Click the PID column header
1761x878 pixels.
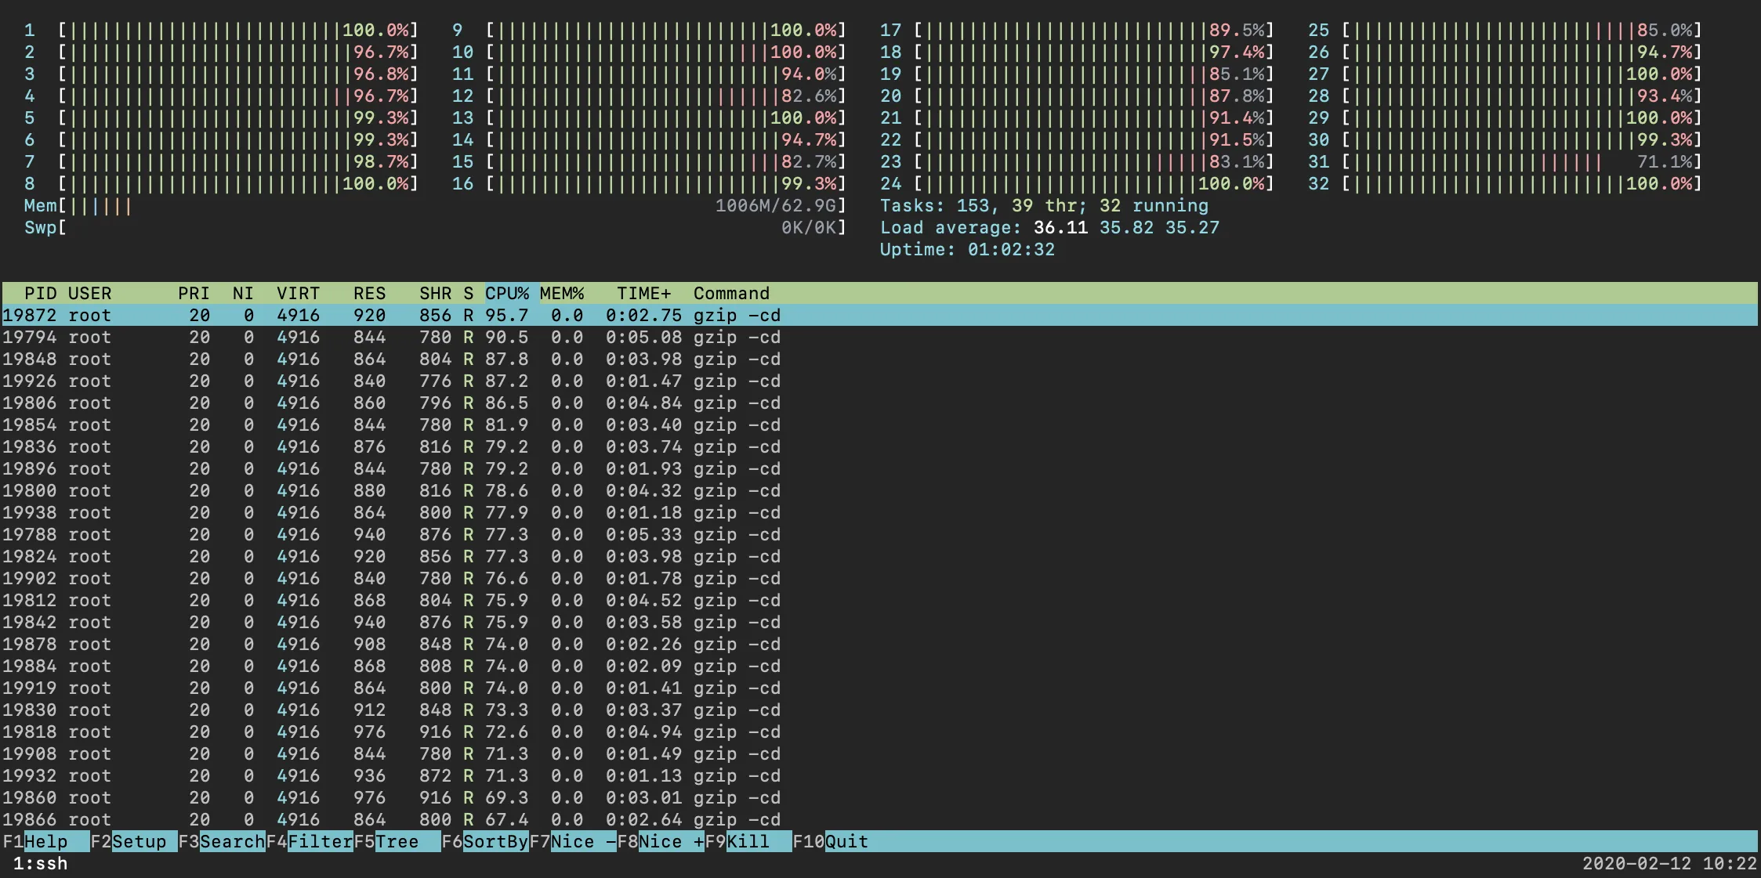(40, 293)
